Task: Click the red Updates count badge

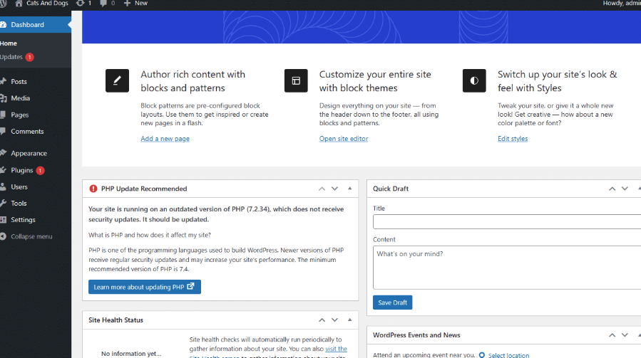Action: (x=29, y=57)
